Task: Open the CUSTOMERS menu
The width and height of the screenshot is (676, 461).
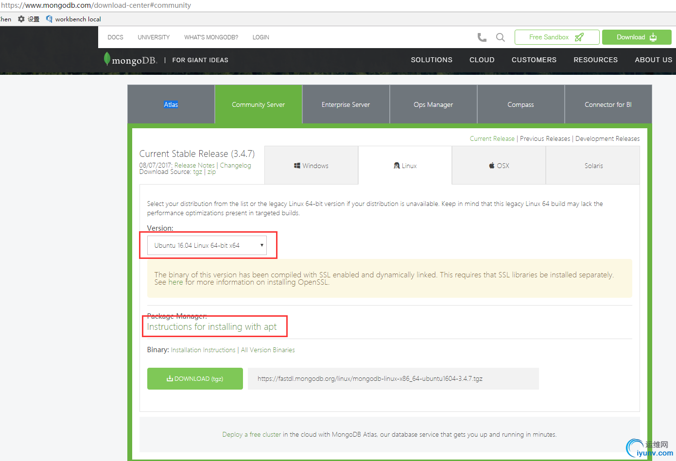Action: (534, 60)
